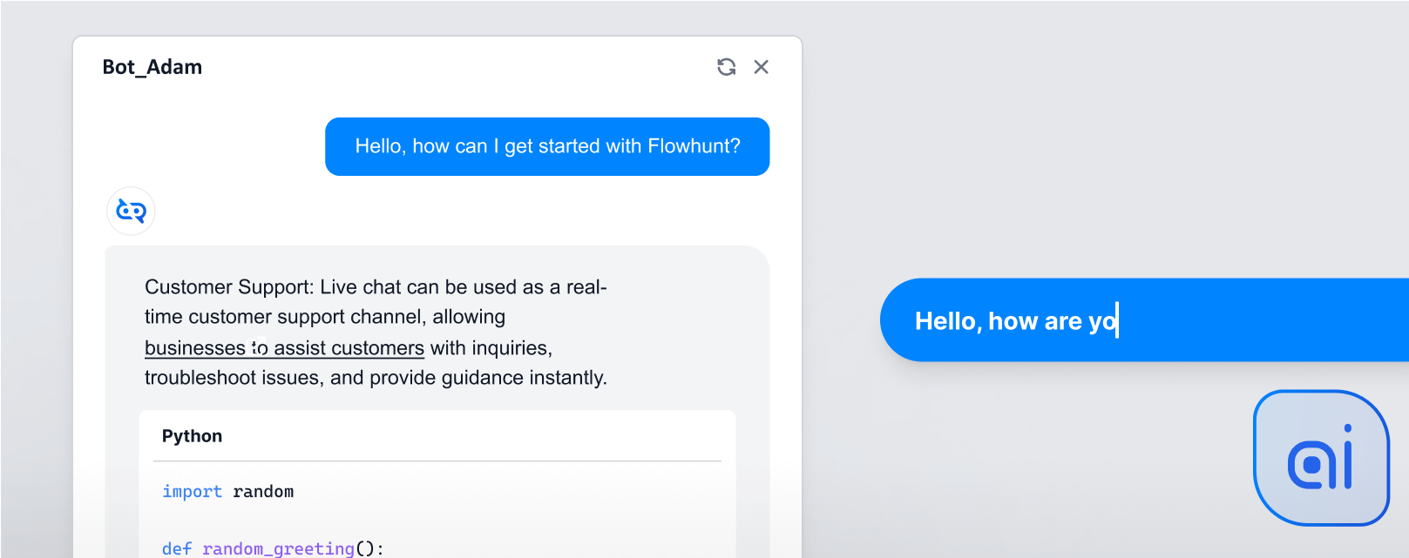Click the chatbot close X icon
Viewport: 1409px width, 558px height.
761,66
